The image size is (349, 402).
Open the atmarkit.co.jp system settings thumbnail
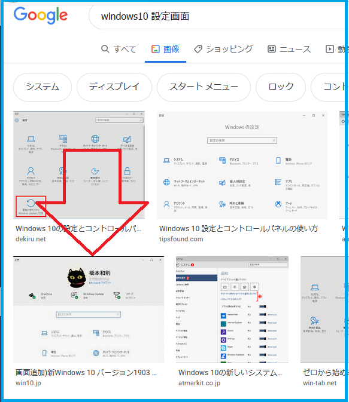point(232,309)
